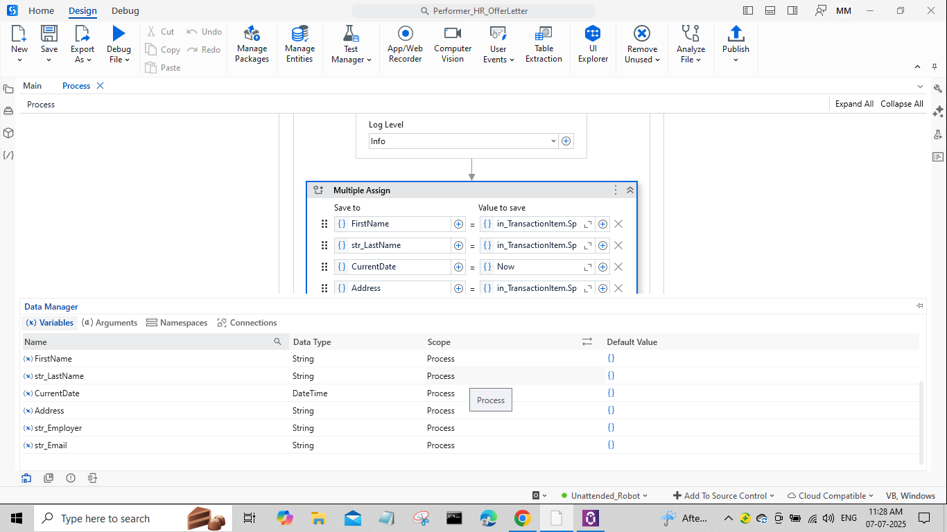Click the Publish icon
Image resolution: width=947 pixels, height=532 pixels.
pyautogui.click(x=736, y=33)
